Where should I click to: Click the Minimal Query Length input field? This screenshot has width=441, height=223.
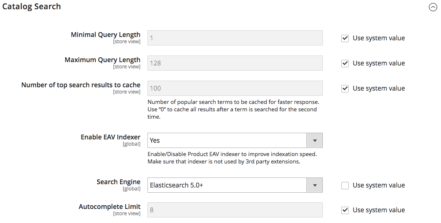click(x=235, y=38)
